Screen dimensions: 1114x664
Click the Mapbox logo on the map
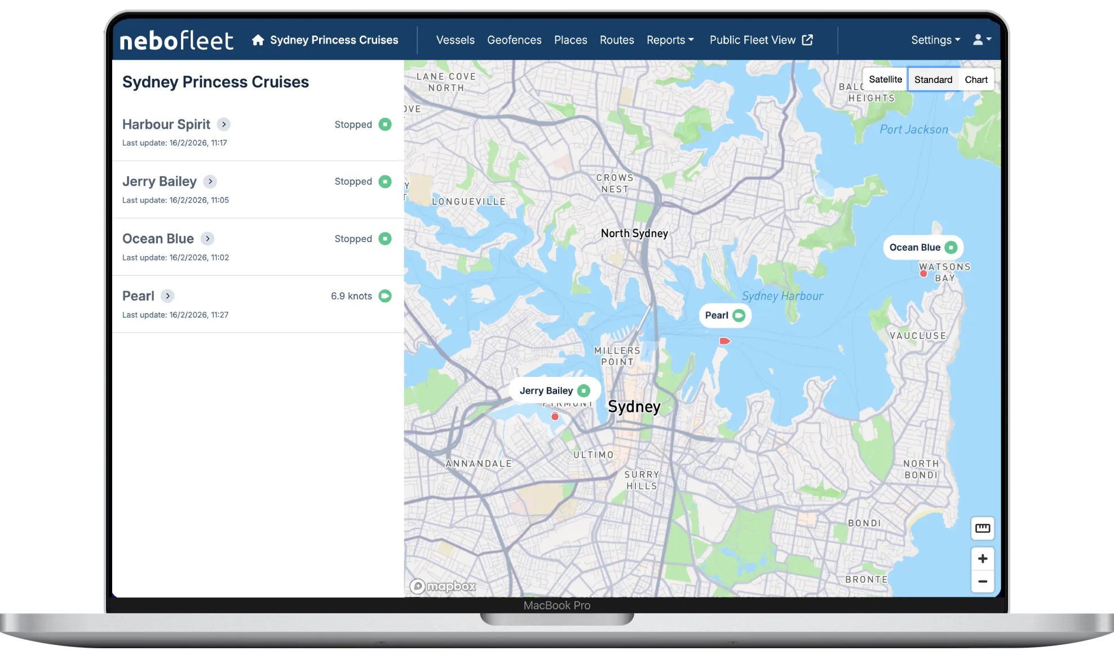pyautogui.click(x=443, y=586)
